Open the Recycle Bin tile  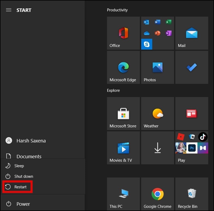coord(192,194)
